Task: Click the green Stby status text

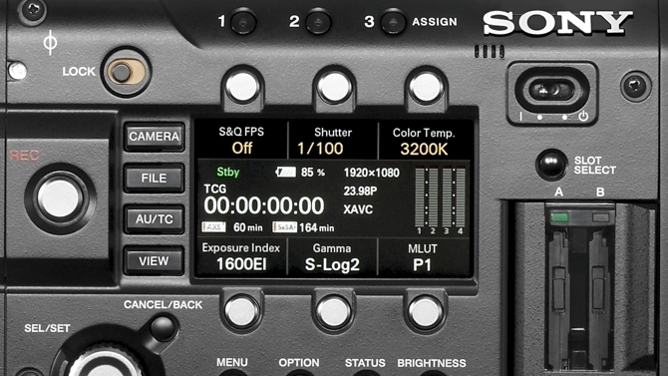Action: pyautogui.click(x=228, y=173)
